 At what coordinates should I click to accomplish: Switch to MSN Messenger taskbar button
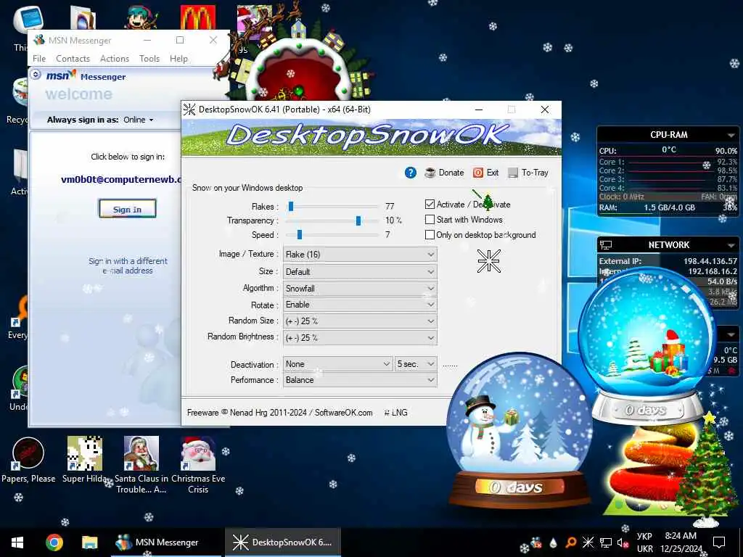pyautogui.click(x=166, y=542)
